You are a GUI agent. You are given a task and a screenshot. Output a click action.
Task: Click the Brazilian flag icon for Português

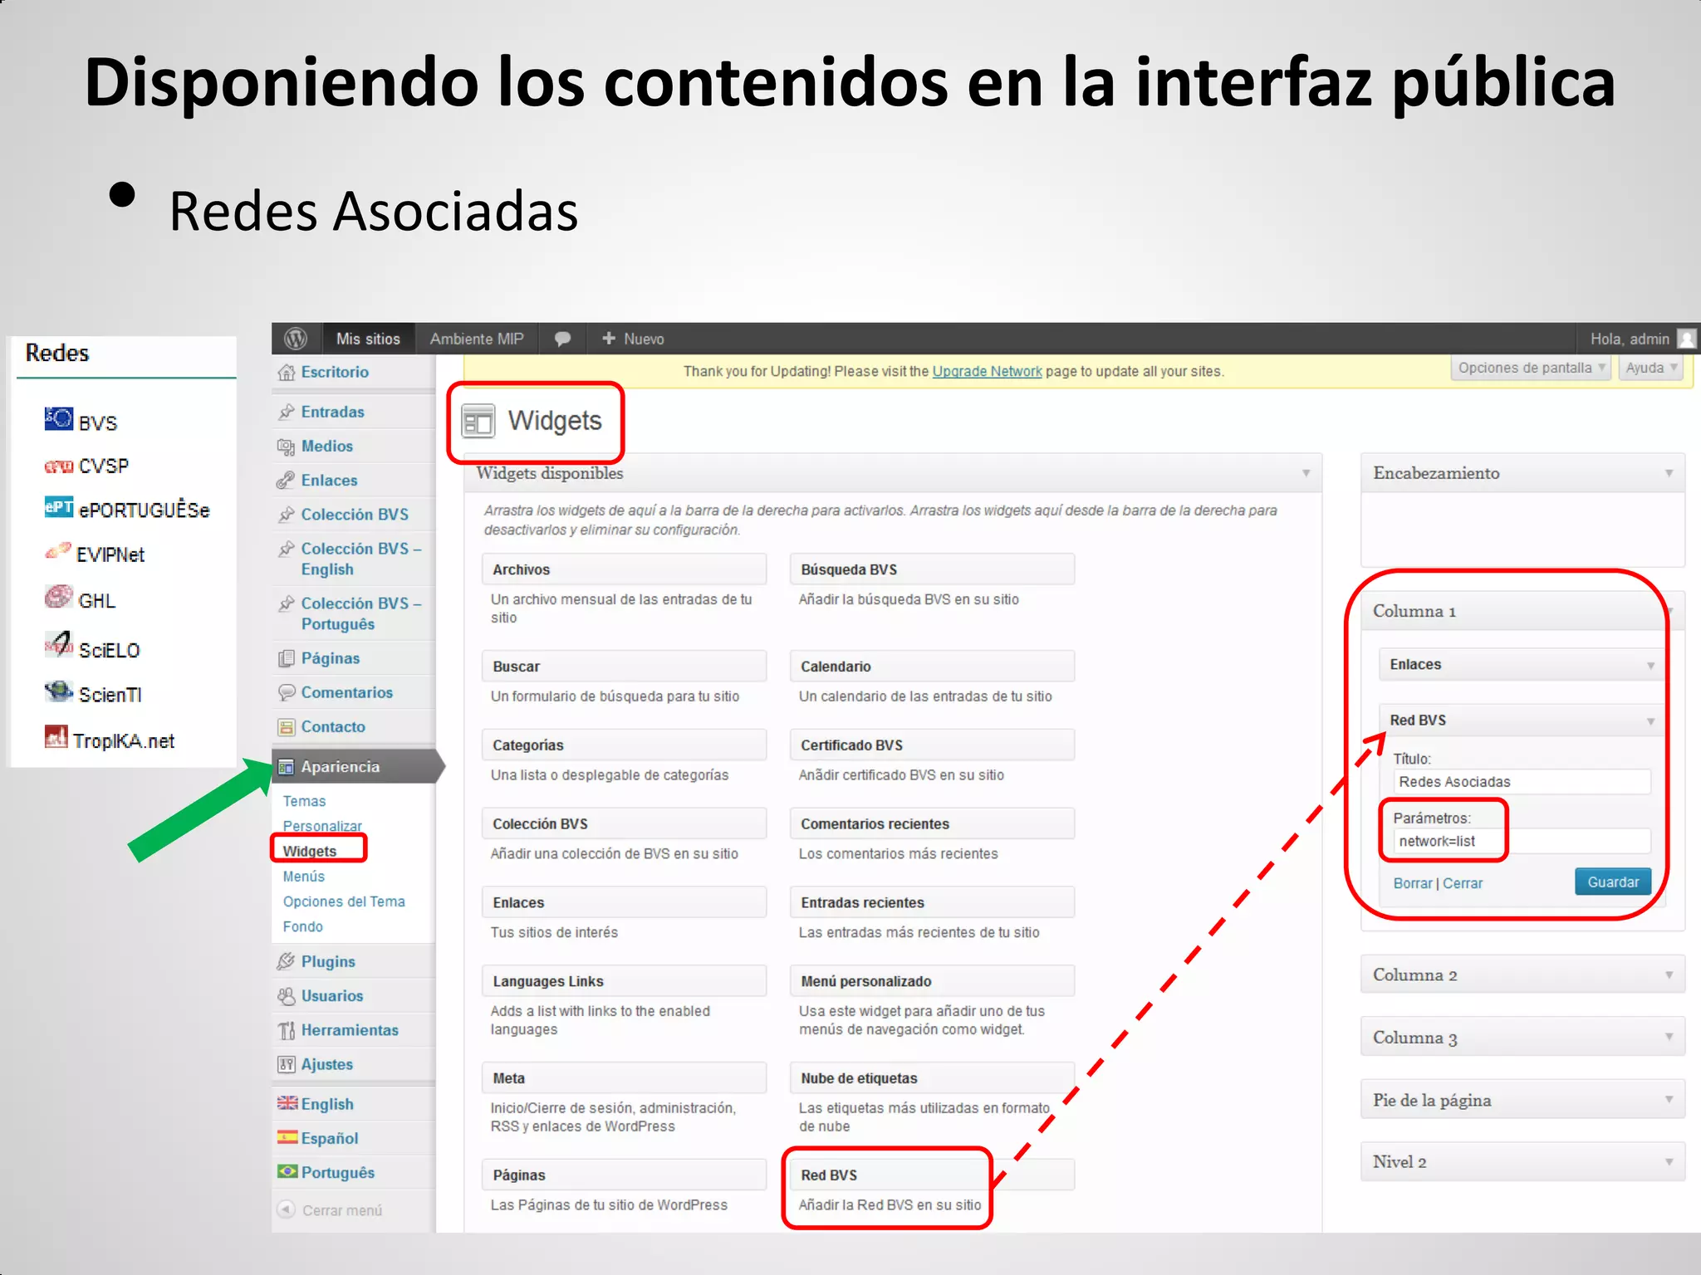(x=287, y=1171)
